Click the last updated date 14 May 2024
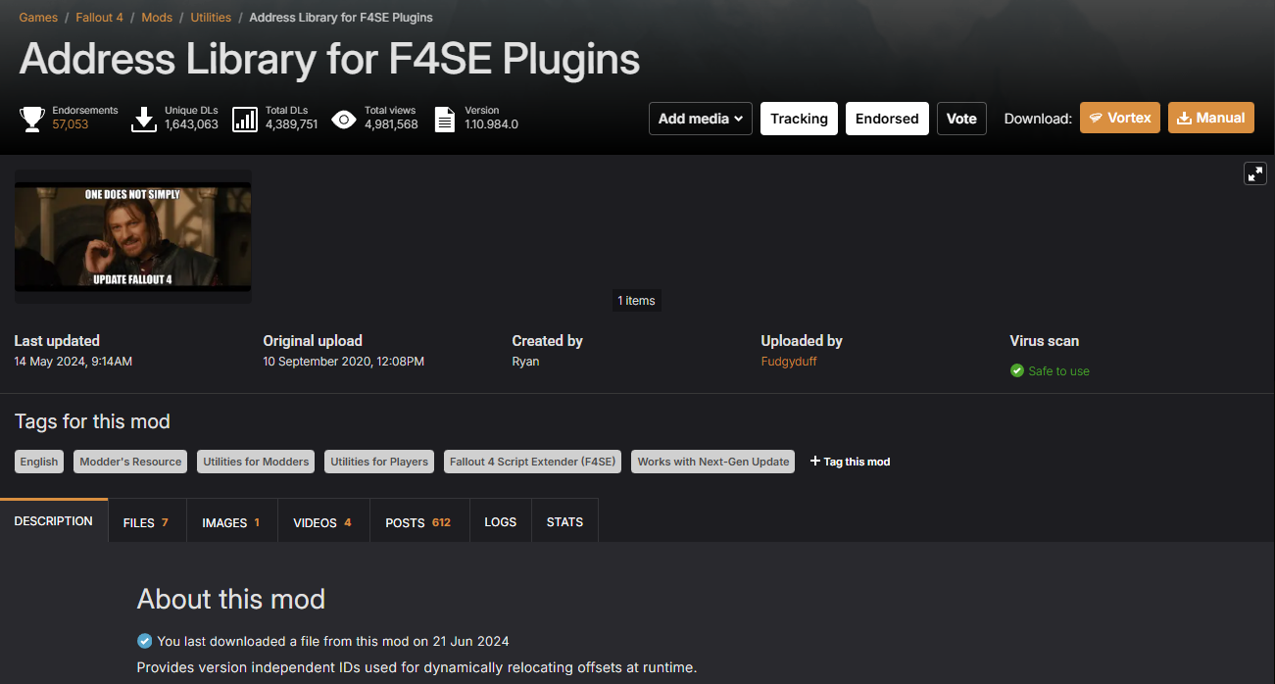This screenshot has height=684, width=1275. pos(73,362)
